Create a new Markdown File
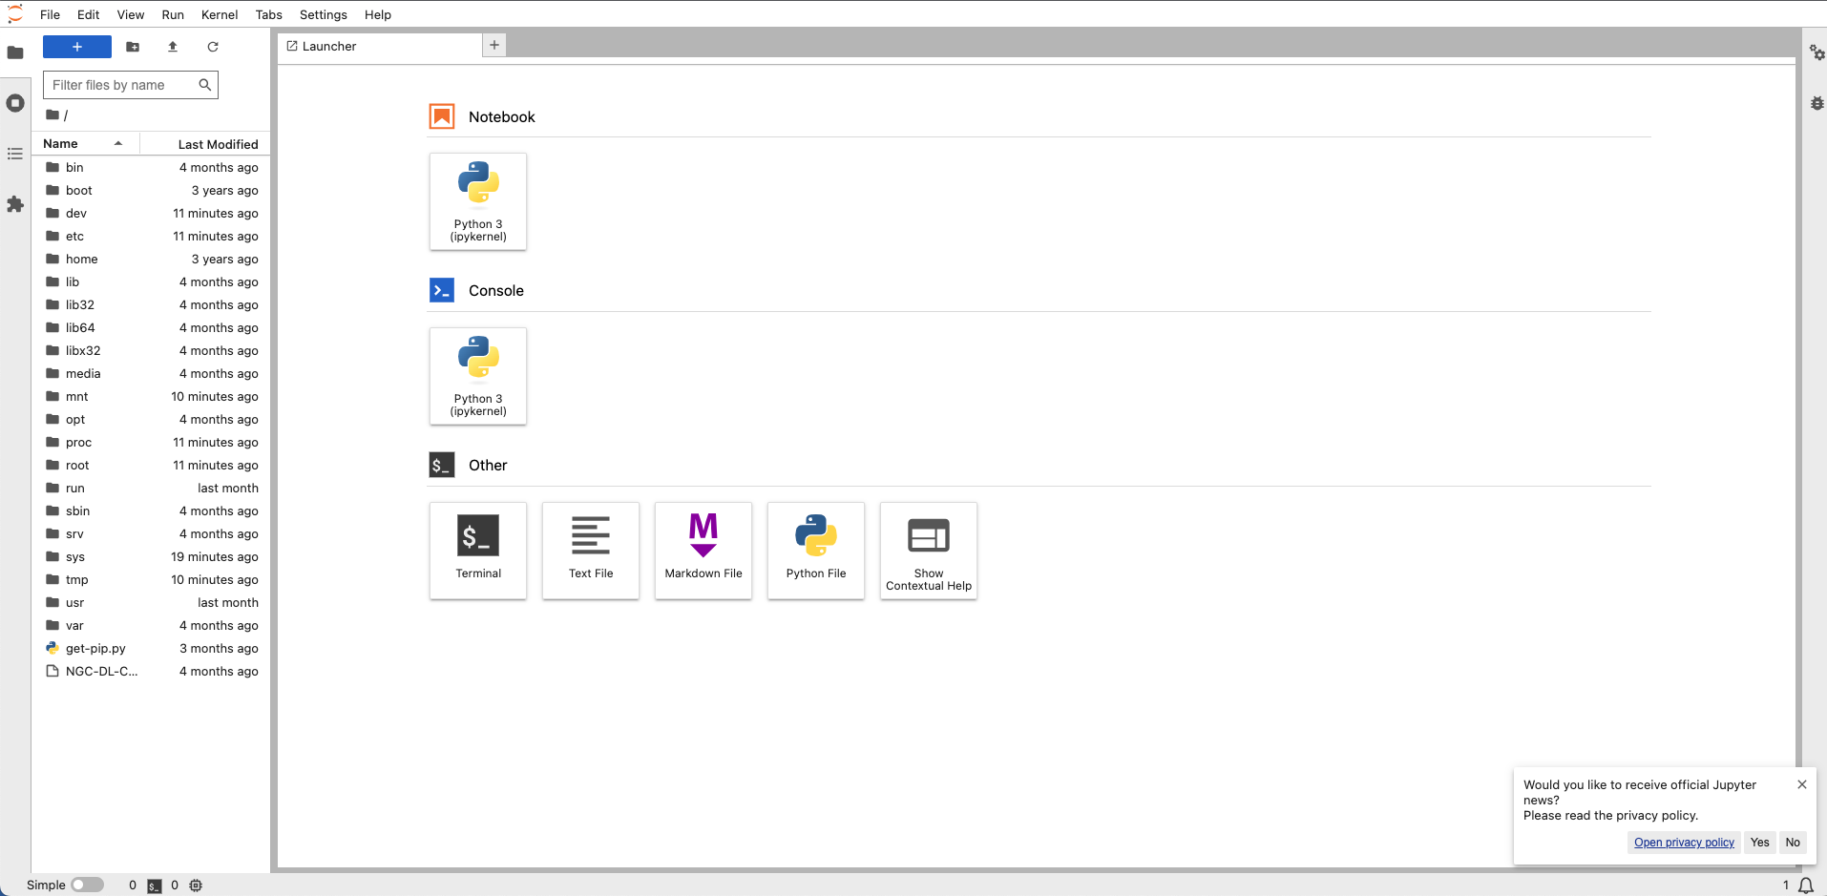Viewport: 1827px width, 896px height. pyautogui.click(x=703, y=551)
